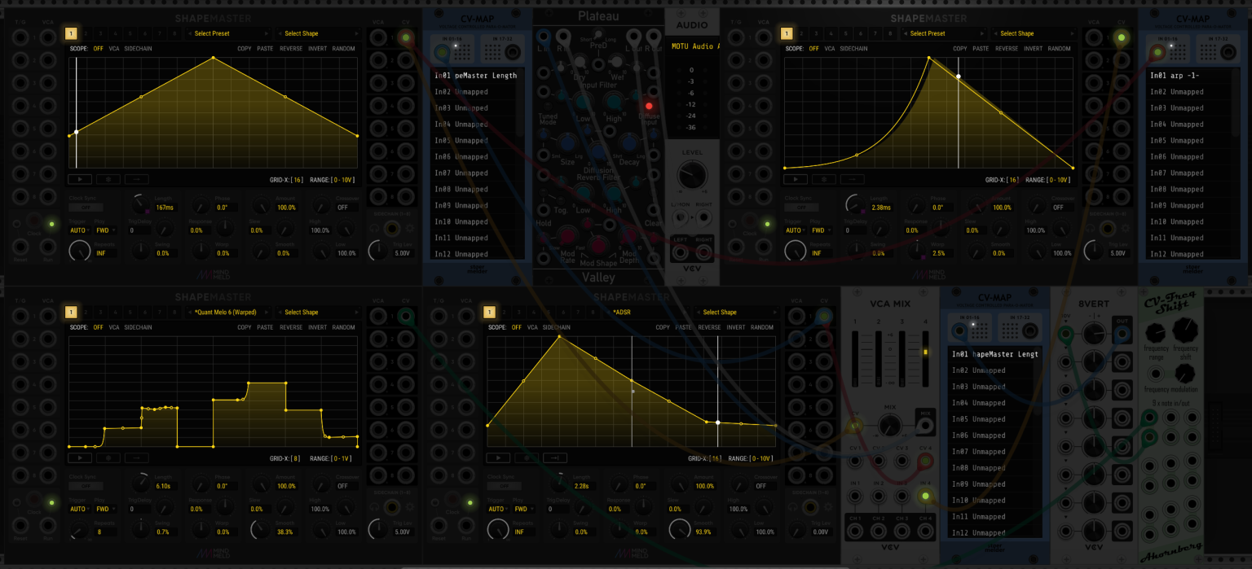Viewport: 1252px width, 569px height.
Task: Click the 2.28s Length field on the ADSR ShapeMaster
Action: pos(583,486)
